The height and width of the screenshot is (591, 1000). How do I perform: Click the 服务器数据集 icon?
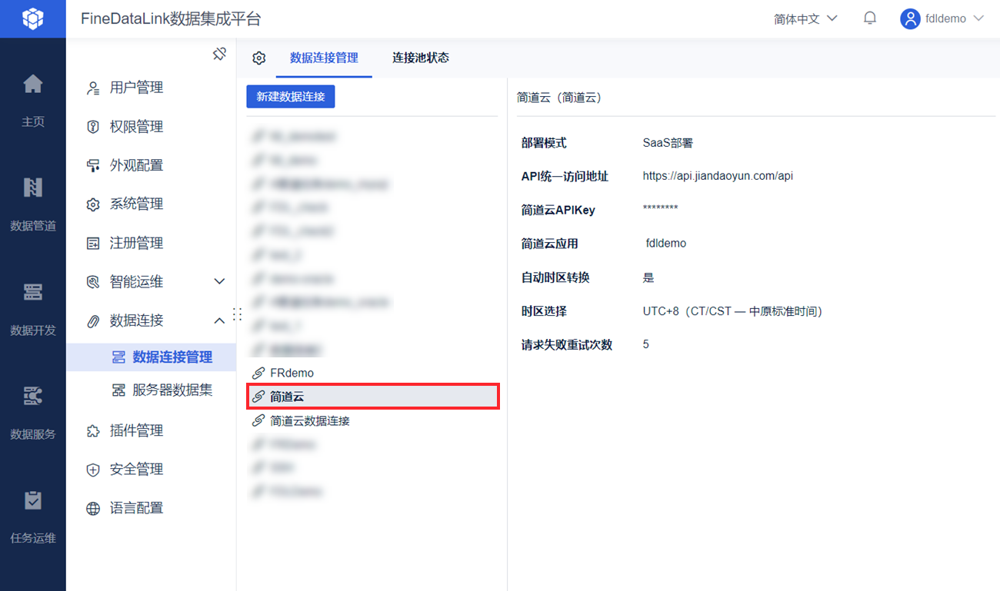pyautogui.click(x=118, y=390)
